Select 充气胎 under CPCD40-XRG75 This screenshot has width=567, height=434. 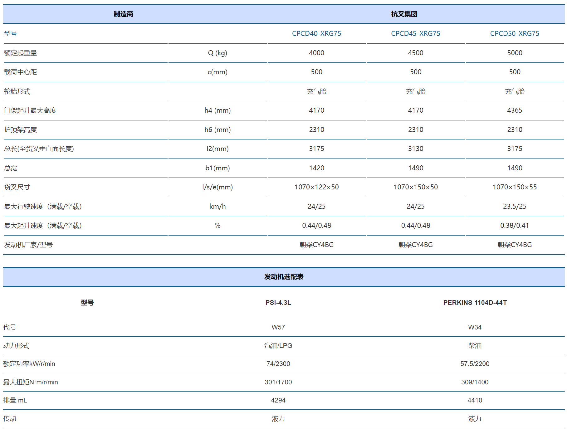[x=316, y=91]
